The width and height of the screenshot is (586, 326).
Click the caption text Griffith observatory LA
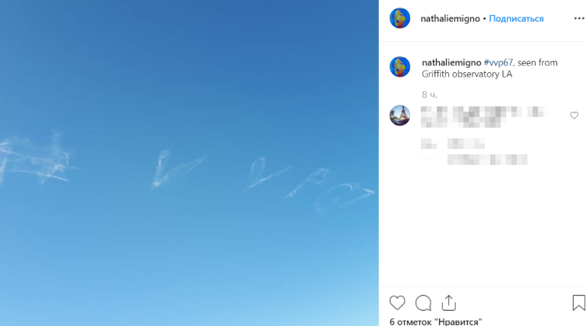467,74
